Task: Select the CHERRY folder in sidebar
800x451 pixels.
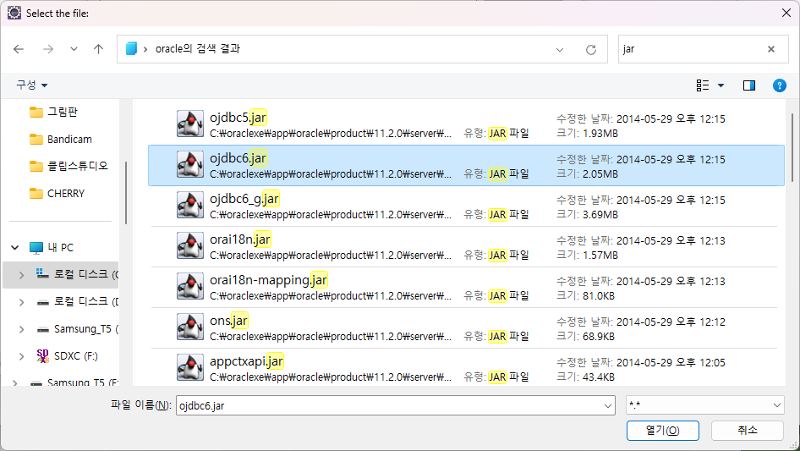Action: click(58, 194)
